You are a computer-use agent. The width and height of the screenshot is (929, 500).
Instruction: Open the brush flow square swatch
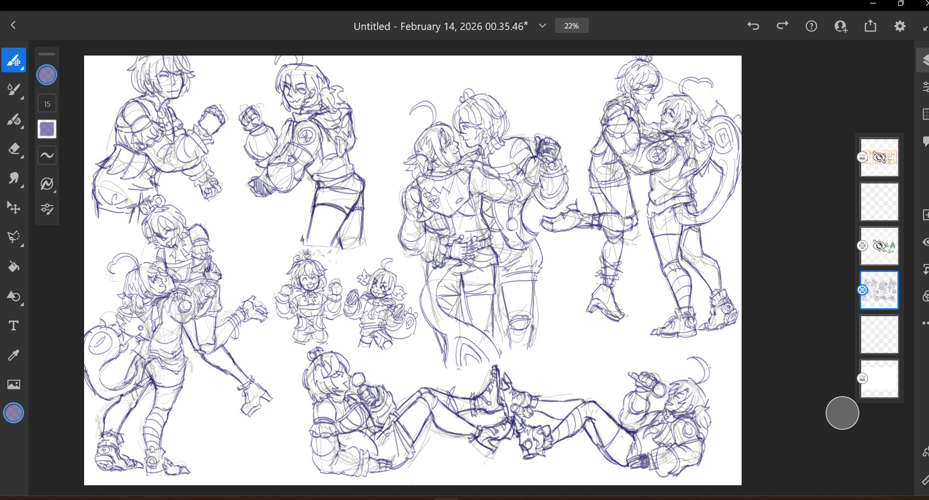(x=47, y=129)
